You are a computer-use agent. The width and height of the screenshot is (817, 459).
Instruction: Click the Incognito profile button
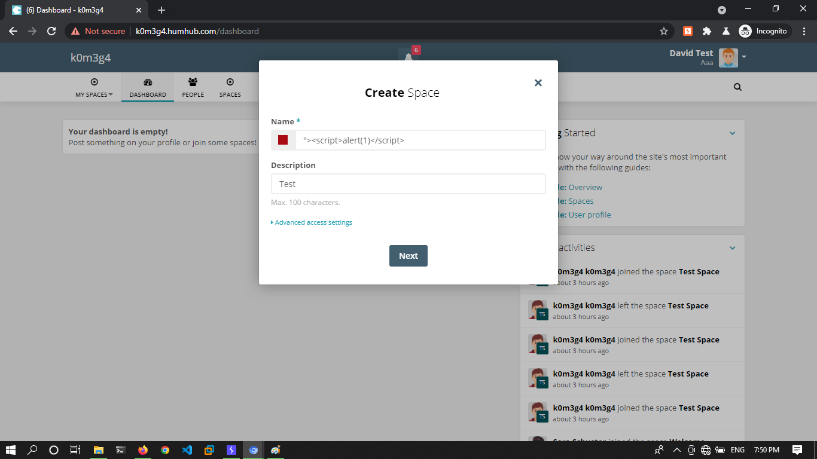click(x=765, y=31)
